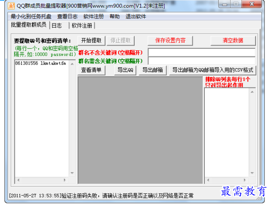Open the 查看日志 menu

(x=67, y=17)
